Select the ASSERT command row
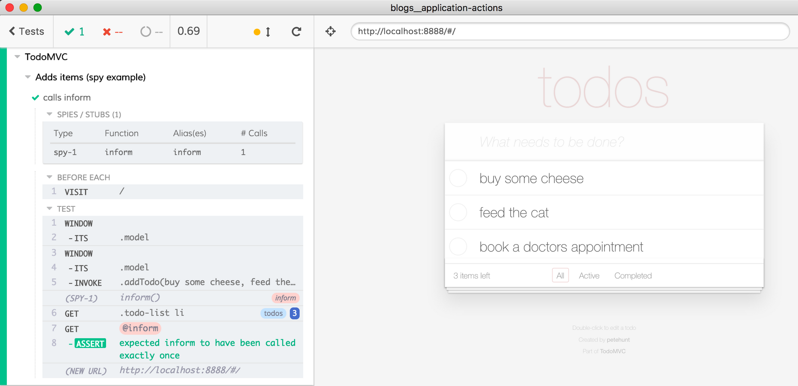Screen dimensions: 798x386 [x=173, y=349]
